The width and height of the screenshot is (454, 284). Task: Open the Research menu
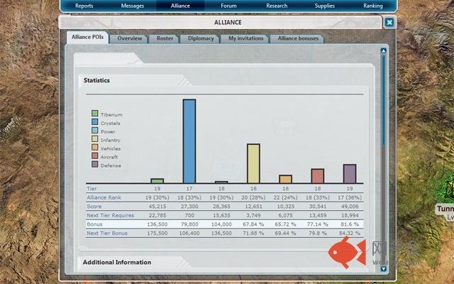[x=277, y=6]
